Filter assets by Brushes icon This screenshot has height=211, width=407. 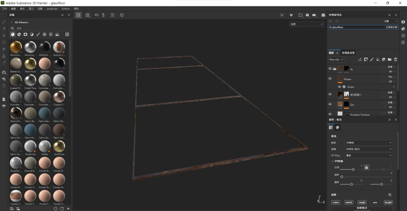38,34
